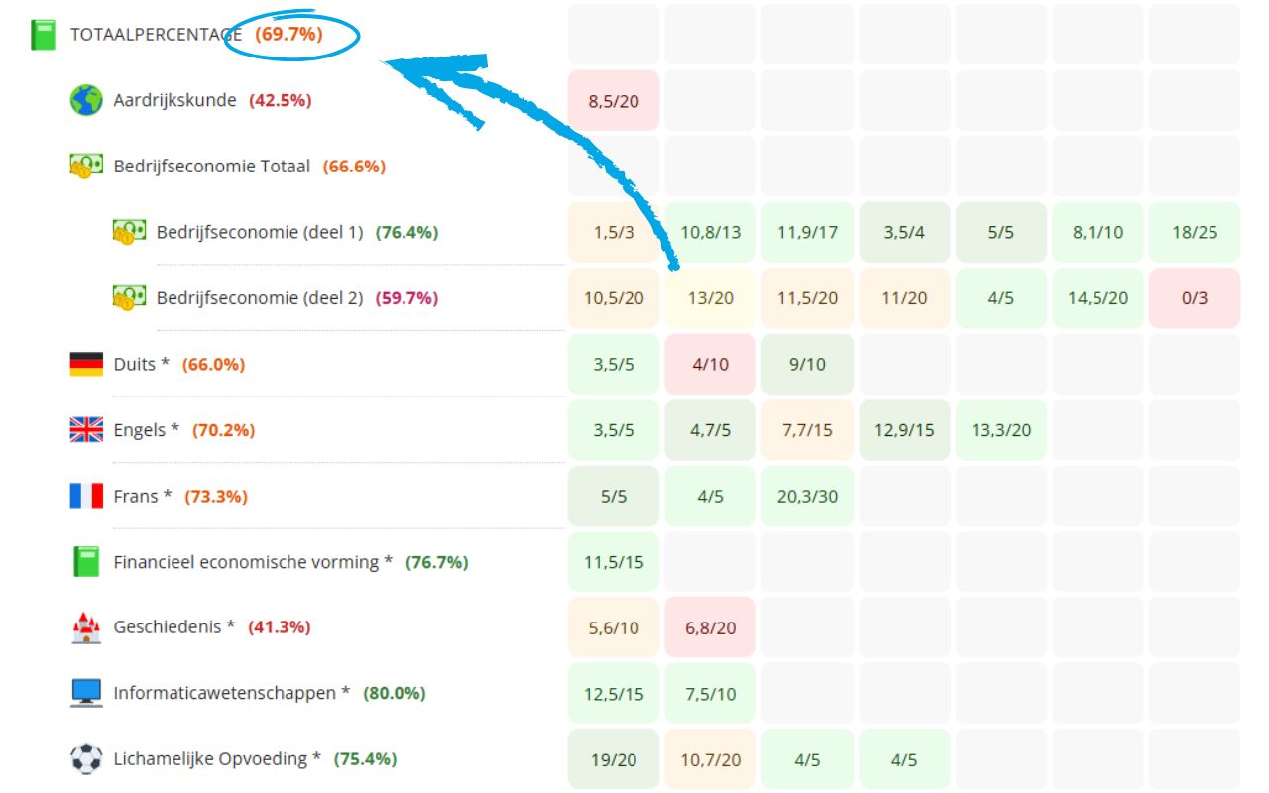Click the soccer ball icon for Lichamelijke Opvoeding
The image size is (1269, 793).
pos(86,758)
